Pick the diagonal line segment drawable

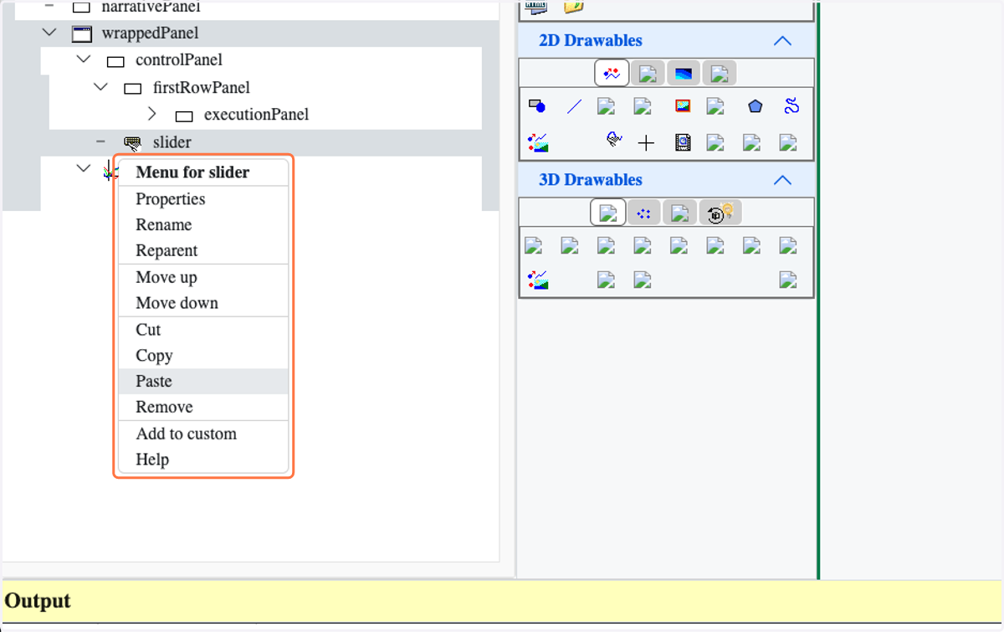tap(574, 106)
